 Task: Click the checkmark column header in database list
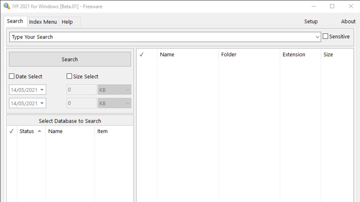pos(11,131)
